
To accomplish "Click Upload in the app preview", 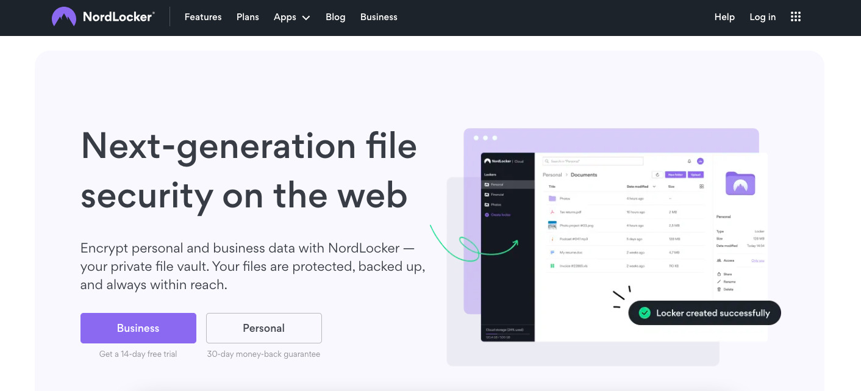I will coord(696,174).
